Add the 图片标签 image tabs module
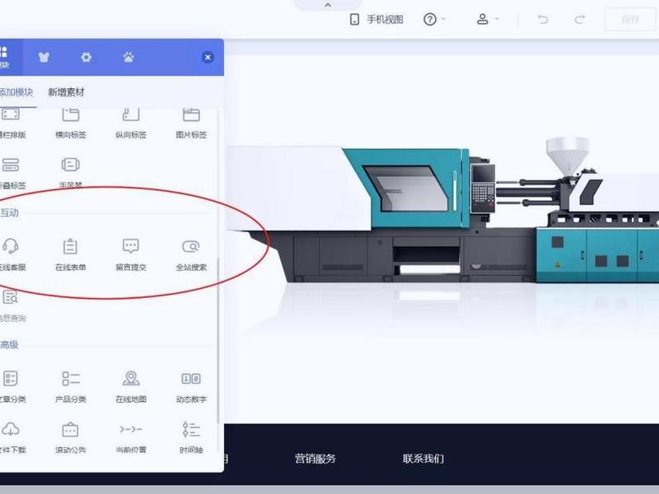This screenshot has width=659, height=494. [191, 123]
